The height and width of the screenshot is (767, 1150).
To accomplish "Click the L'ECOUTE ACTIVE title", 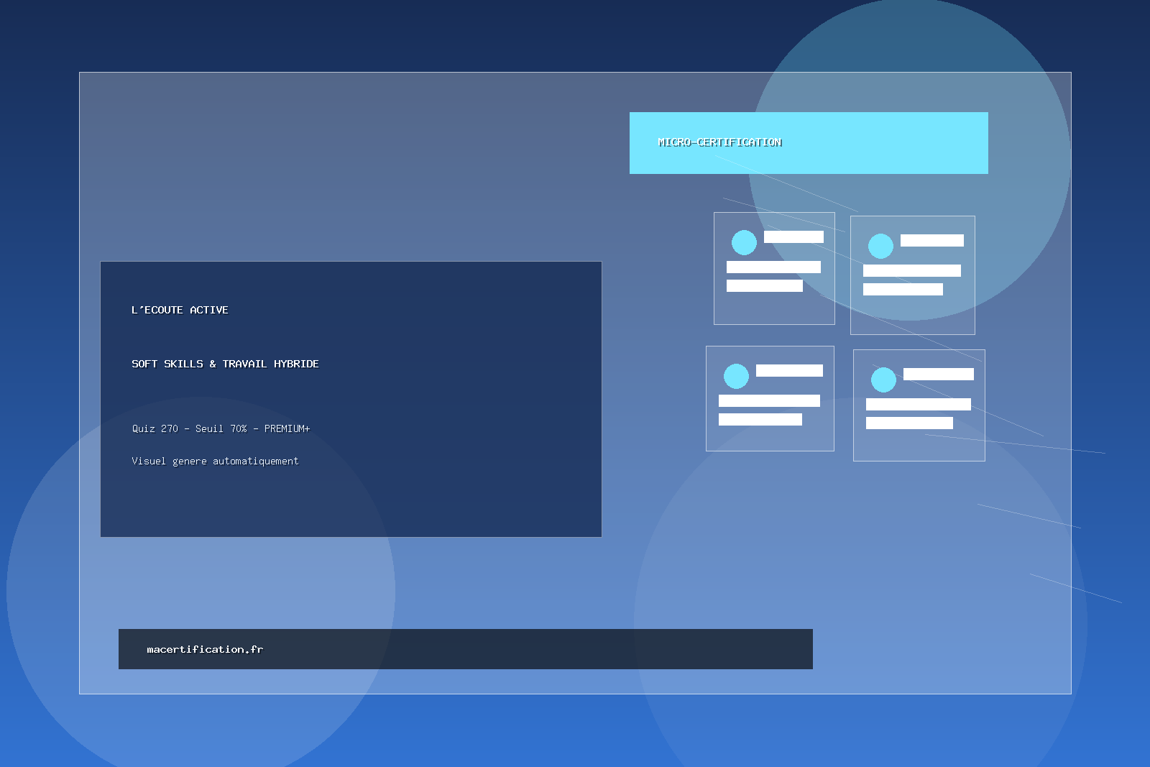I will pyautogui.click(x=180, y=310).
